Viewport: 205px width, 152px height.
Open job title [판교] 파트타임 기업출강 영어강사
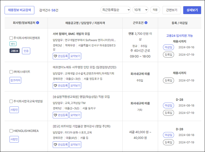click(81, 127)
